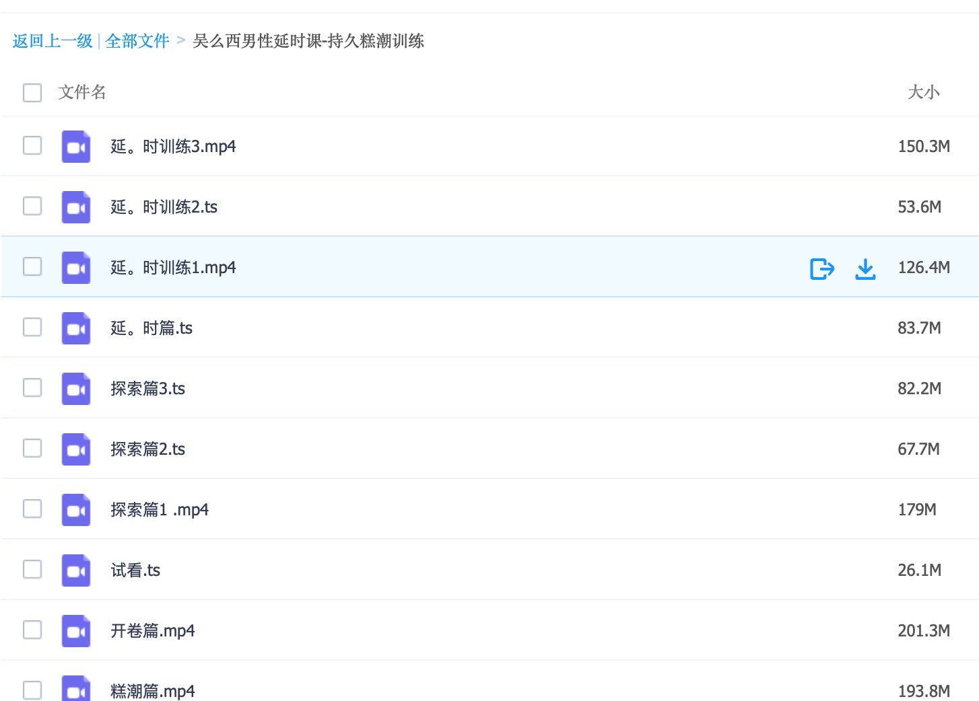979x701 pixels.
Task: Select the checkbox for 试看.ts
Action: [32, 569]
